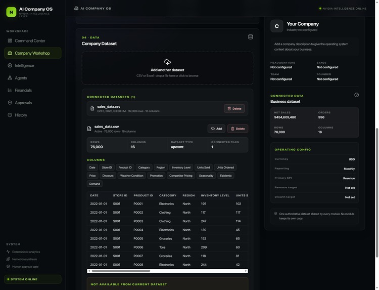The height and width of the screenshot is (290, 379).
Task: Click the SYSTEM ONLINE status badge
Action: (33, 279)
